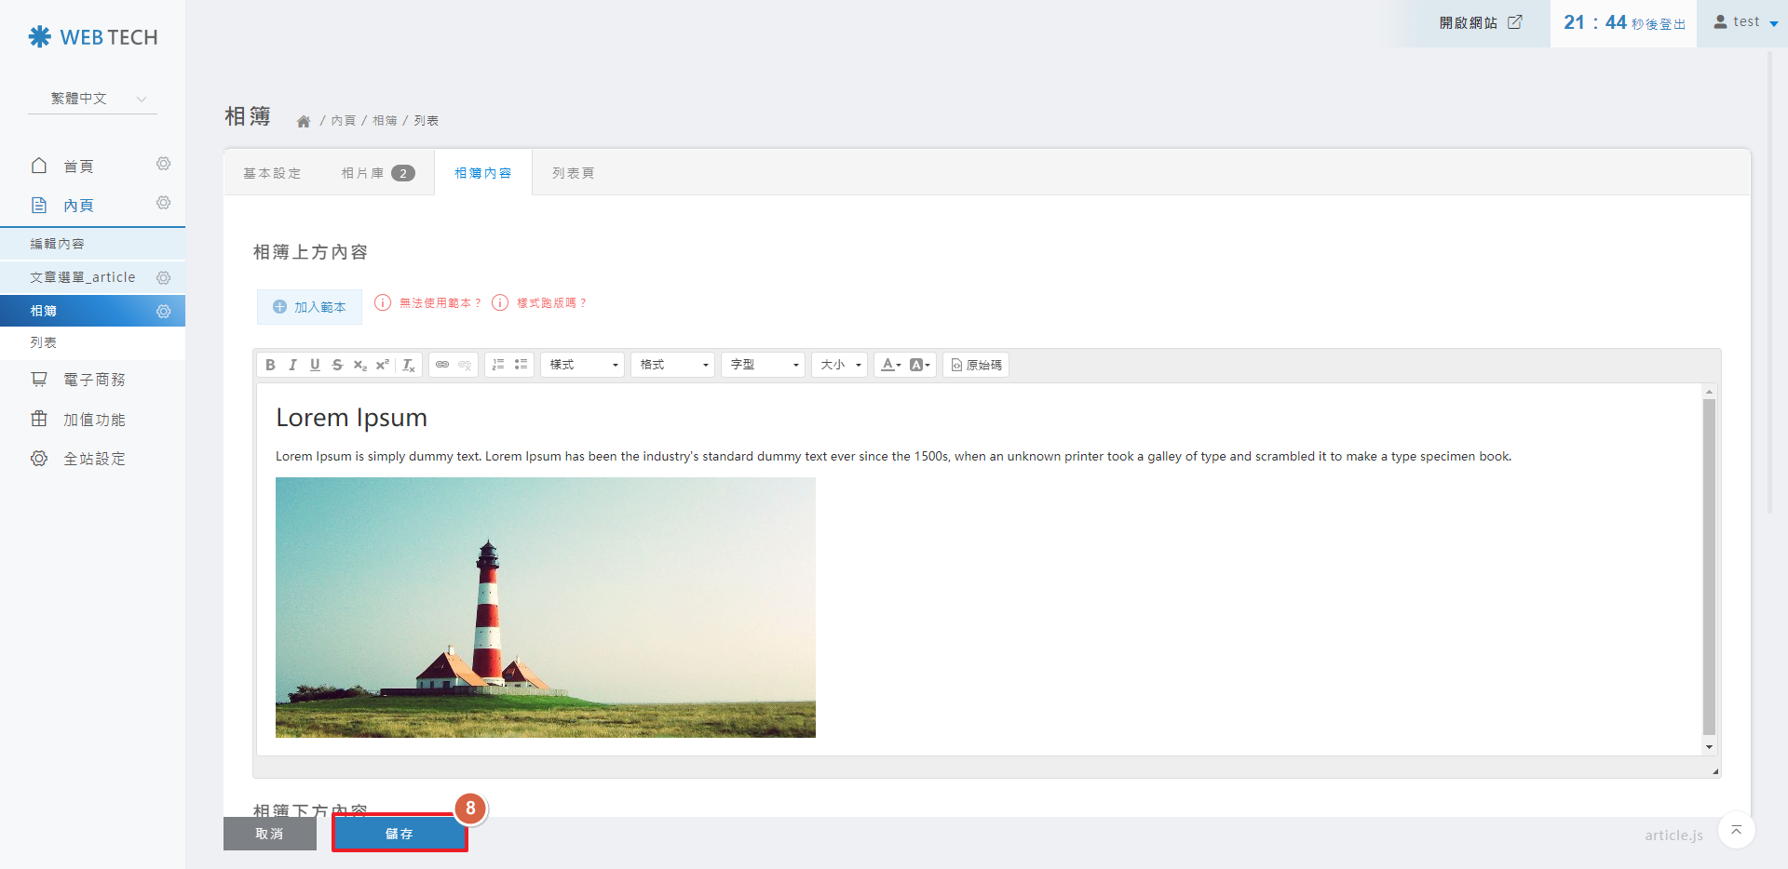Click the gear icon beside 相簿 in sidebar
Image resolution: width=1788 pixels, height=869 pixels.
tap(164, 311)
